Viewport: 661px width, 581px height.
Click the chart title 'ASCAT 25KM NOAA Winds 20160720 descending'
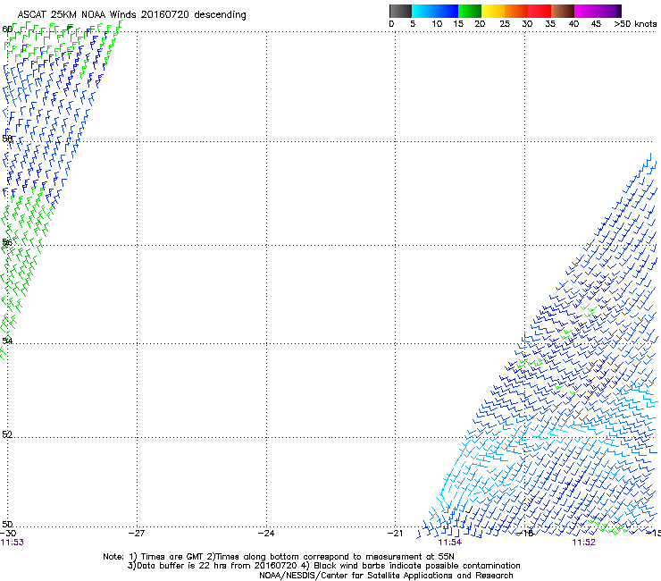tap(131, 14)
